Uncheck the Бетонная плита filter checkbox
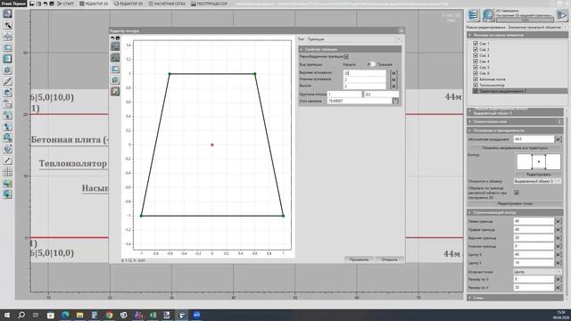The image size is (571, 321). click(476, 79)
